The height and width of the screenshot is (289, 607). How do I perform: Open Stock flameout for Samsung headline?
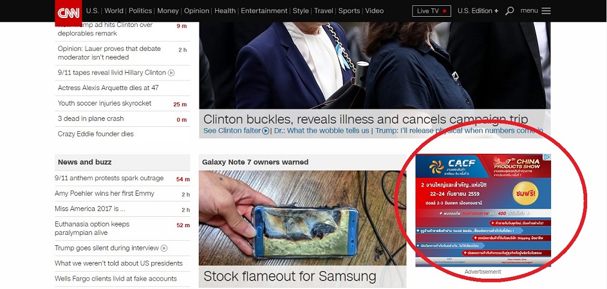290,276
